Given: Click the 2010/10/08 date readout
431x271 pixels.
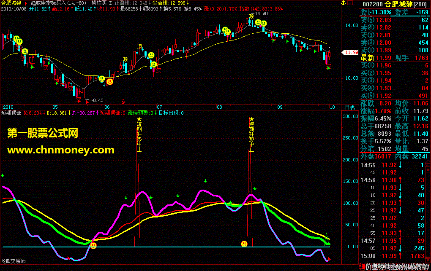Looking at the screenshot, I should (14, 9).
